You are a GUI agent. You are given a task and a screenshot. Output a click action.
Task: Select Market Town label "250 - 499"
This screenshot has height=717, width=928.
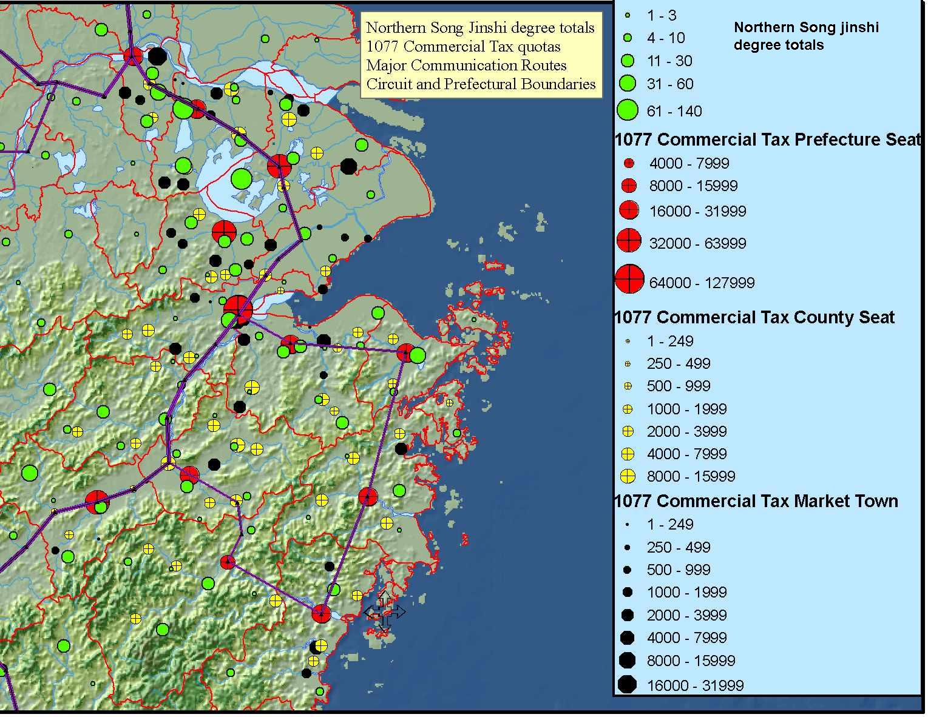click(x=679, y=548)
